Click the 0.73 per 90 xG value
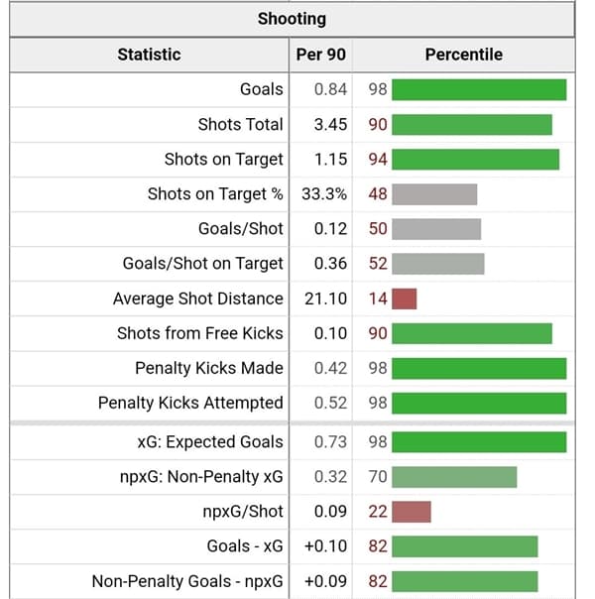The width and height of the screenshot is (595, 599). [330, 441]
